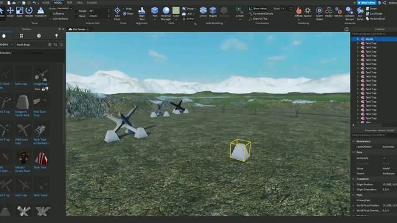
Task: Open the Models category dropdown in Toolbox
Action: [x=7, y=45]
